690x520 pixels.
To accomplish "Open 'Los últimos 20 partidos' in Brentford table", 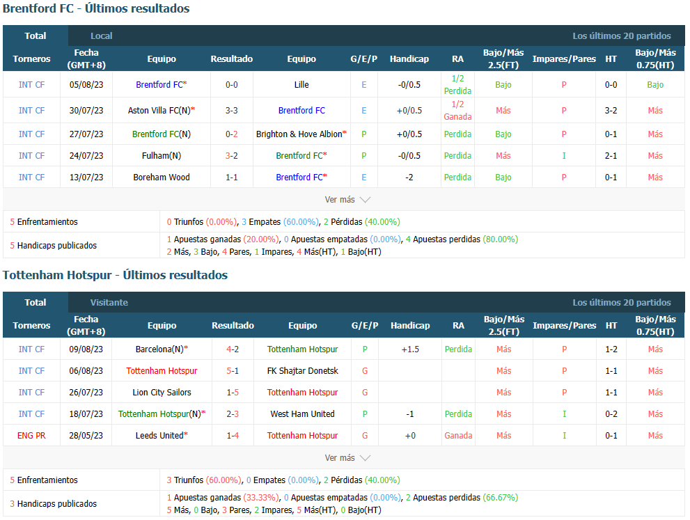I will [621, 36].
